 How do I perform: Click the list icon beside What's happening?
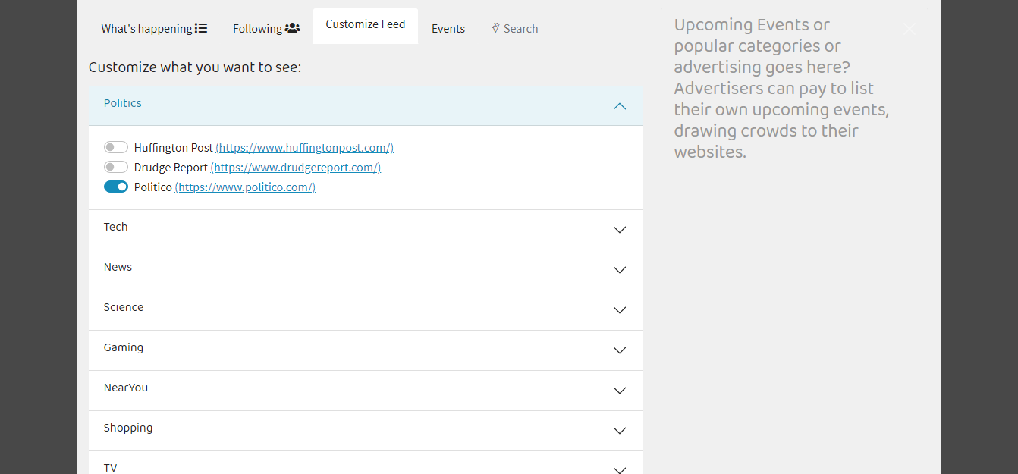201,28
